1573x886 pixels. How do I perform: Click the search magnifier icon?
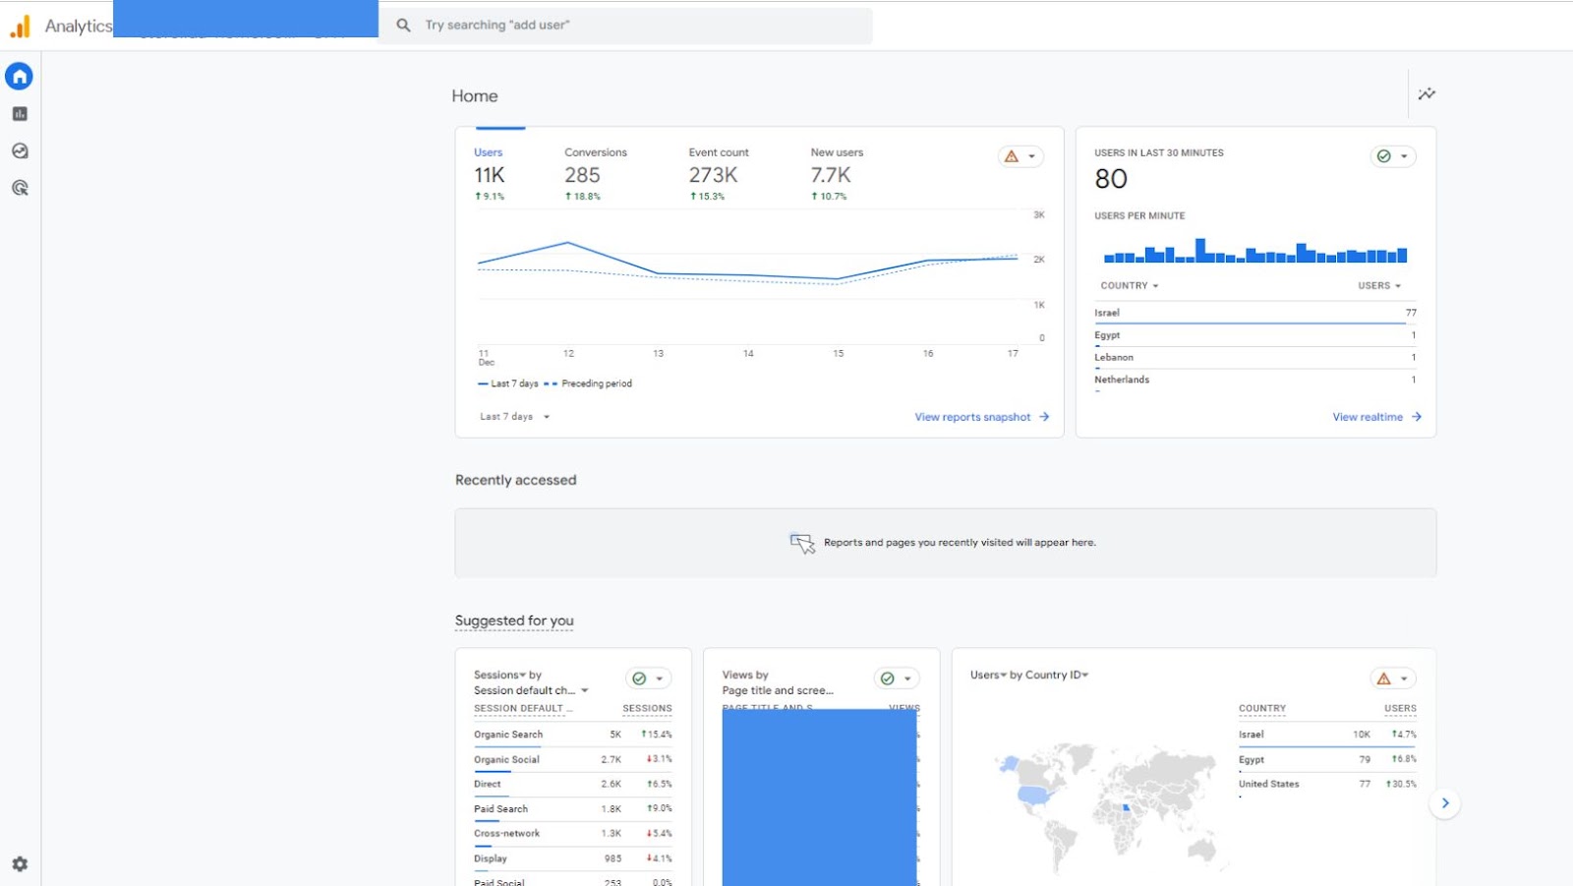point(403,26)
